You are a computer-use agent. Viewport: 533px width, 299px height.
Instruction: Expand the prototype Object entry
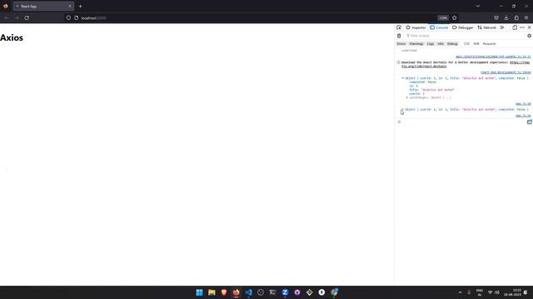[407, 98]
